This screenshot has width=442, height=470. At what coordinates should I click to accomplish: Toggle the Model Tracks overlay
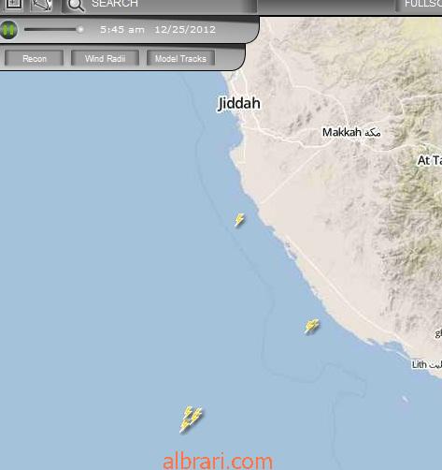coord(180,58)
